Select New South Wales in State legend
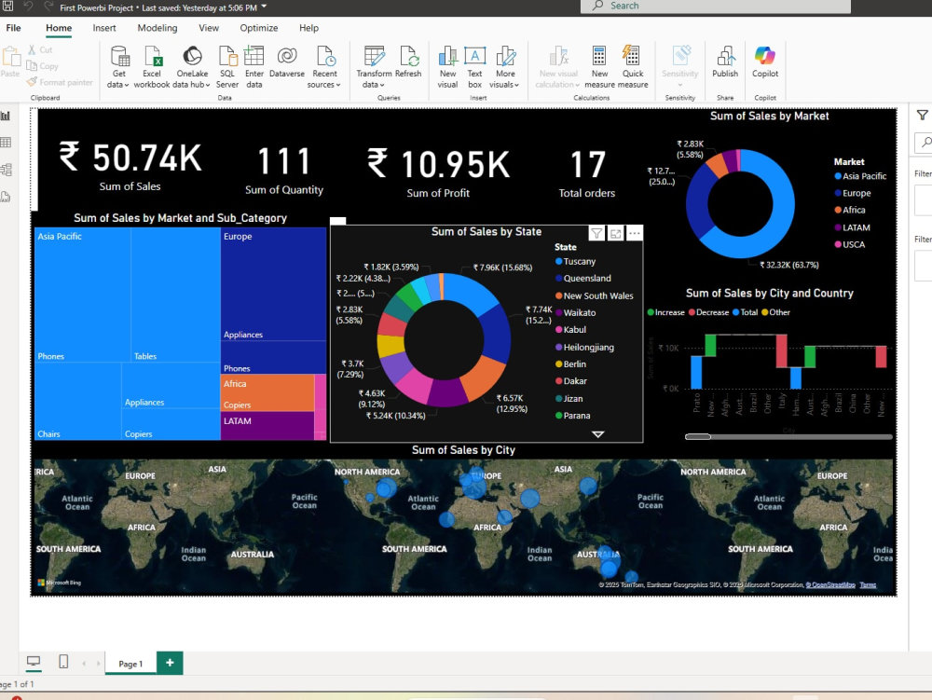Screen dimensions: 932x700 [x=594, y=295]
